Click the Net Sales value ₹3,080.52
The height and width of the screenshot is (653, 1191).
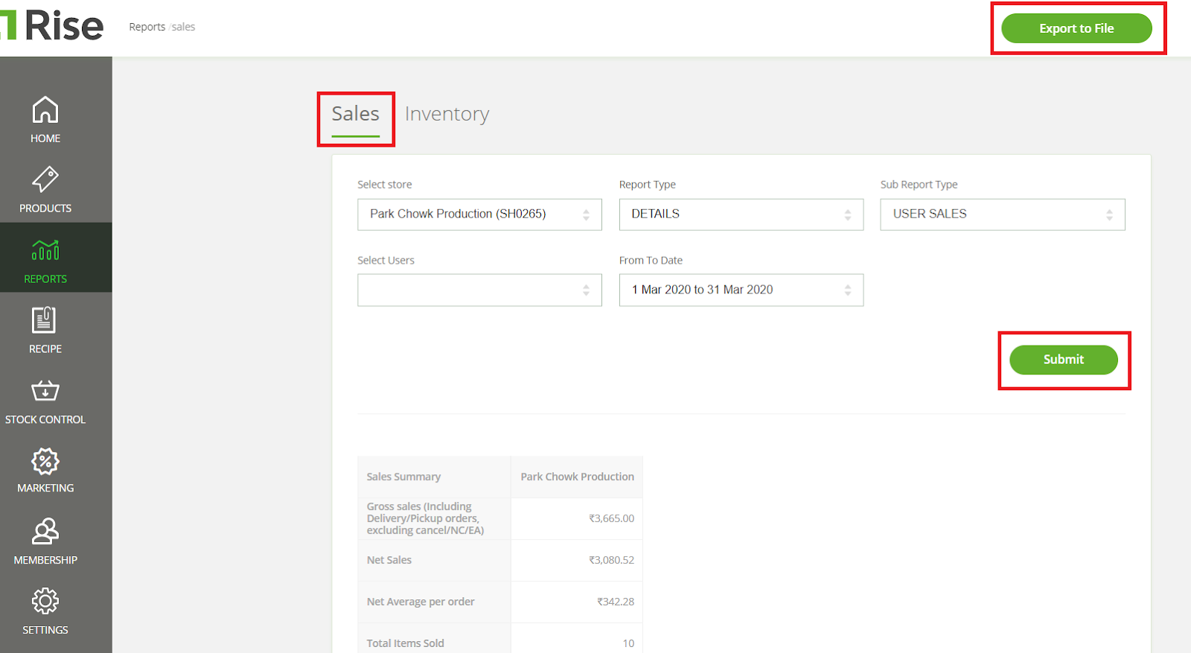pyautogui.click(x=612, y=560)
